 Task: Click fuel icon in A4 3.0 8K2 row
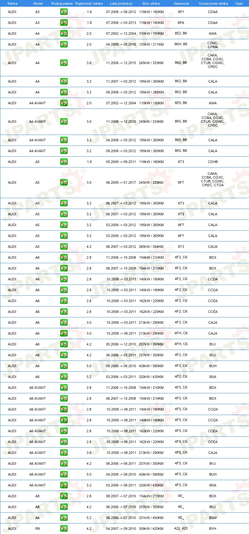pyautogui.click(x=64, y=63)
